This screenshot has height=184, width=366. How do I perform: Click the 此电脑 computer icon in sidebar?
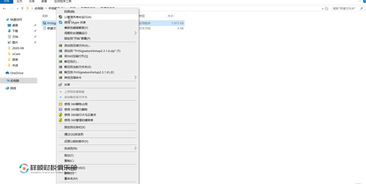pos(8,80)
